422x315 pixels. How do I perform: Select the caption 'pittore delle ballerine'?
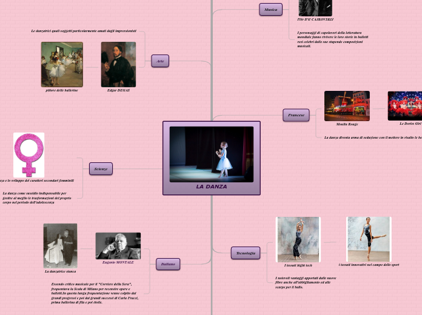[62, 90]
